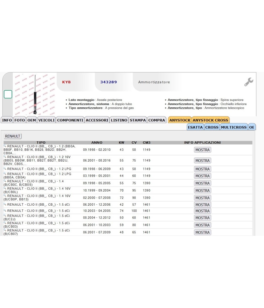Click the date range 08.2004 - 12.2012
Image resolution: width=264 pixels, height=308 pixels.
pos(97,218)
